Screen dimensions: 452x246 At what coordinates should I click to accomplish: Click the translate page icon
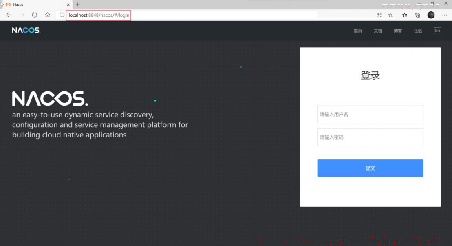tap(379, 15)
